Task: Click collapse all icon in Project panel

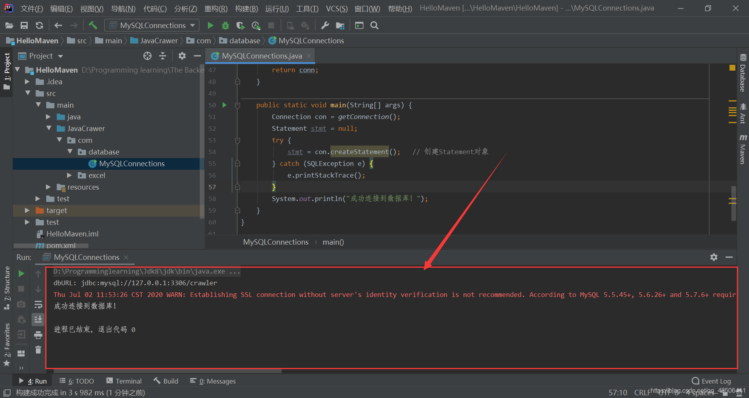Action: coord(163,56)
